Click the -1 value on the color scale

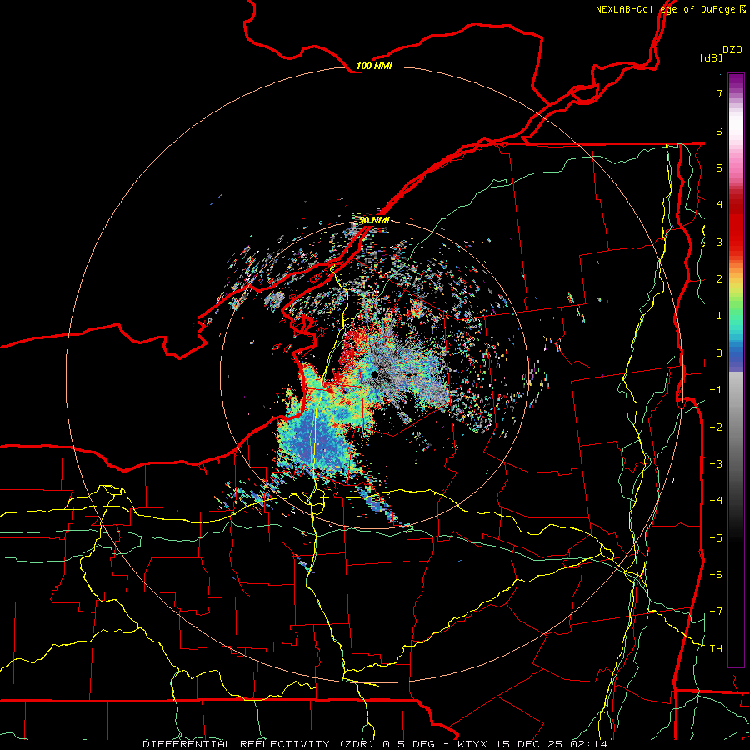[x=716, y=390]
